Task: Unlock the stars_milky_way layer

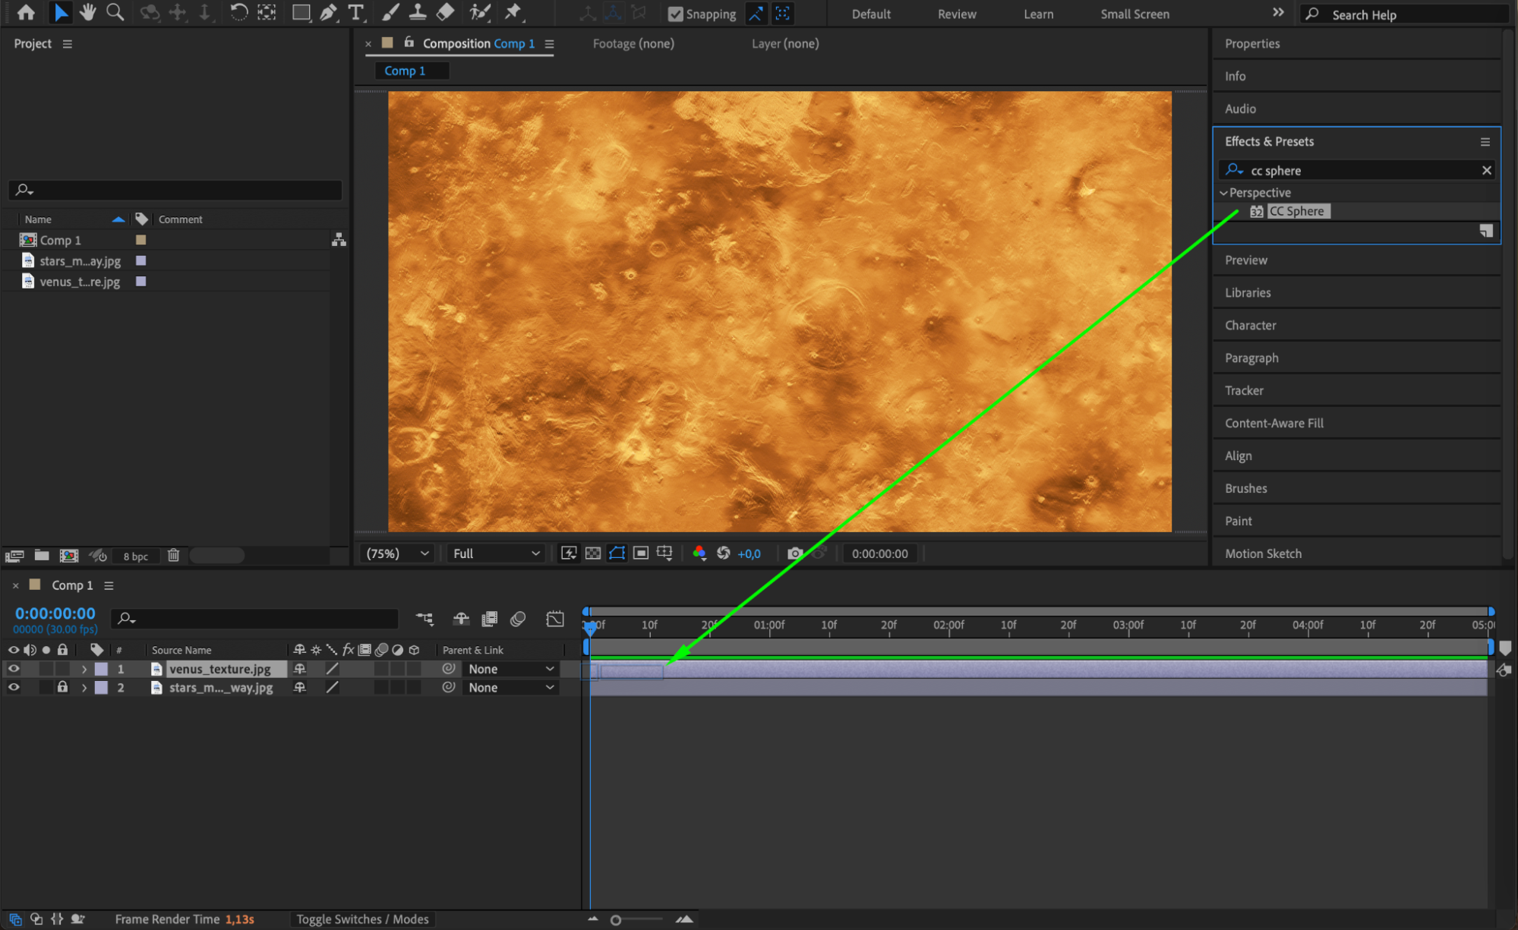Action: point(62,687)
